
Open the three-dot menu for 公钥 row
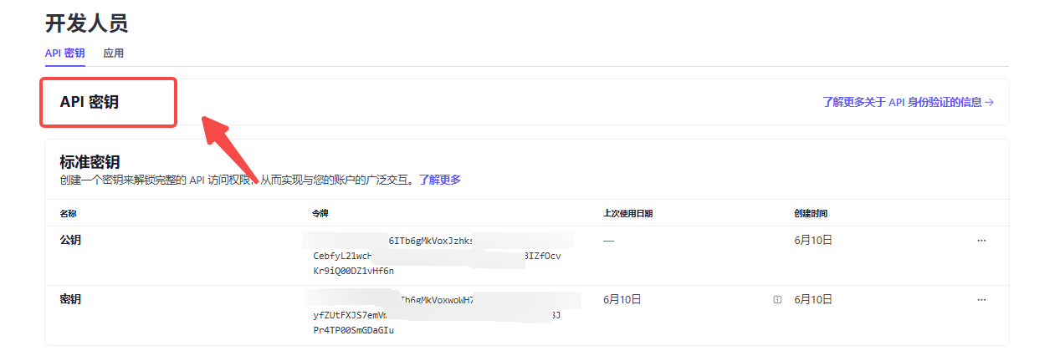[x=981, y=241]
